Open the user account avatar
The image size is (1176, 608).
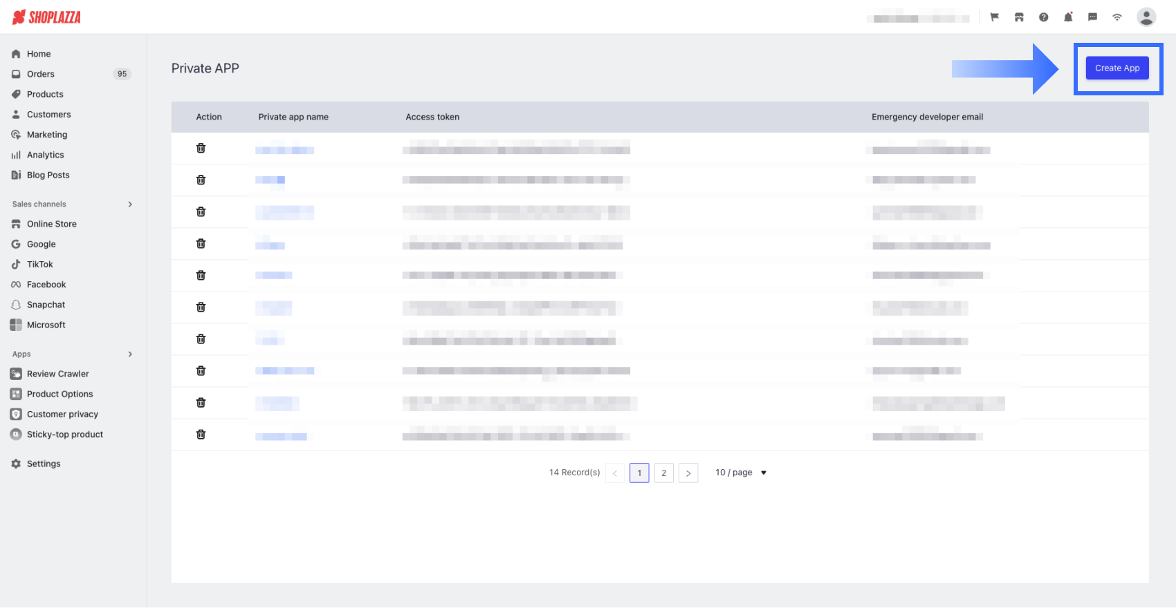pyautogui.click(x=1146, y=17)
